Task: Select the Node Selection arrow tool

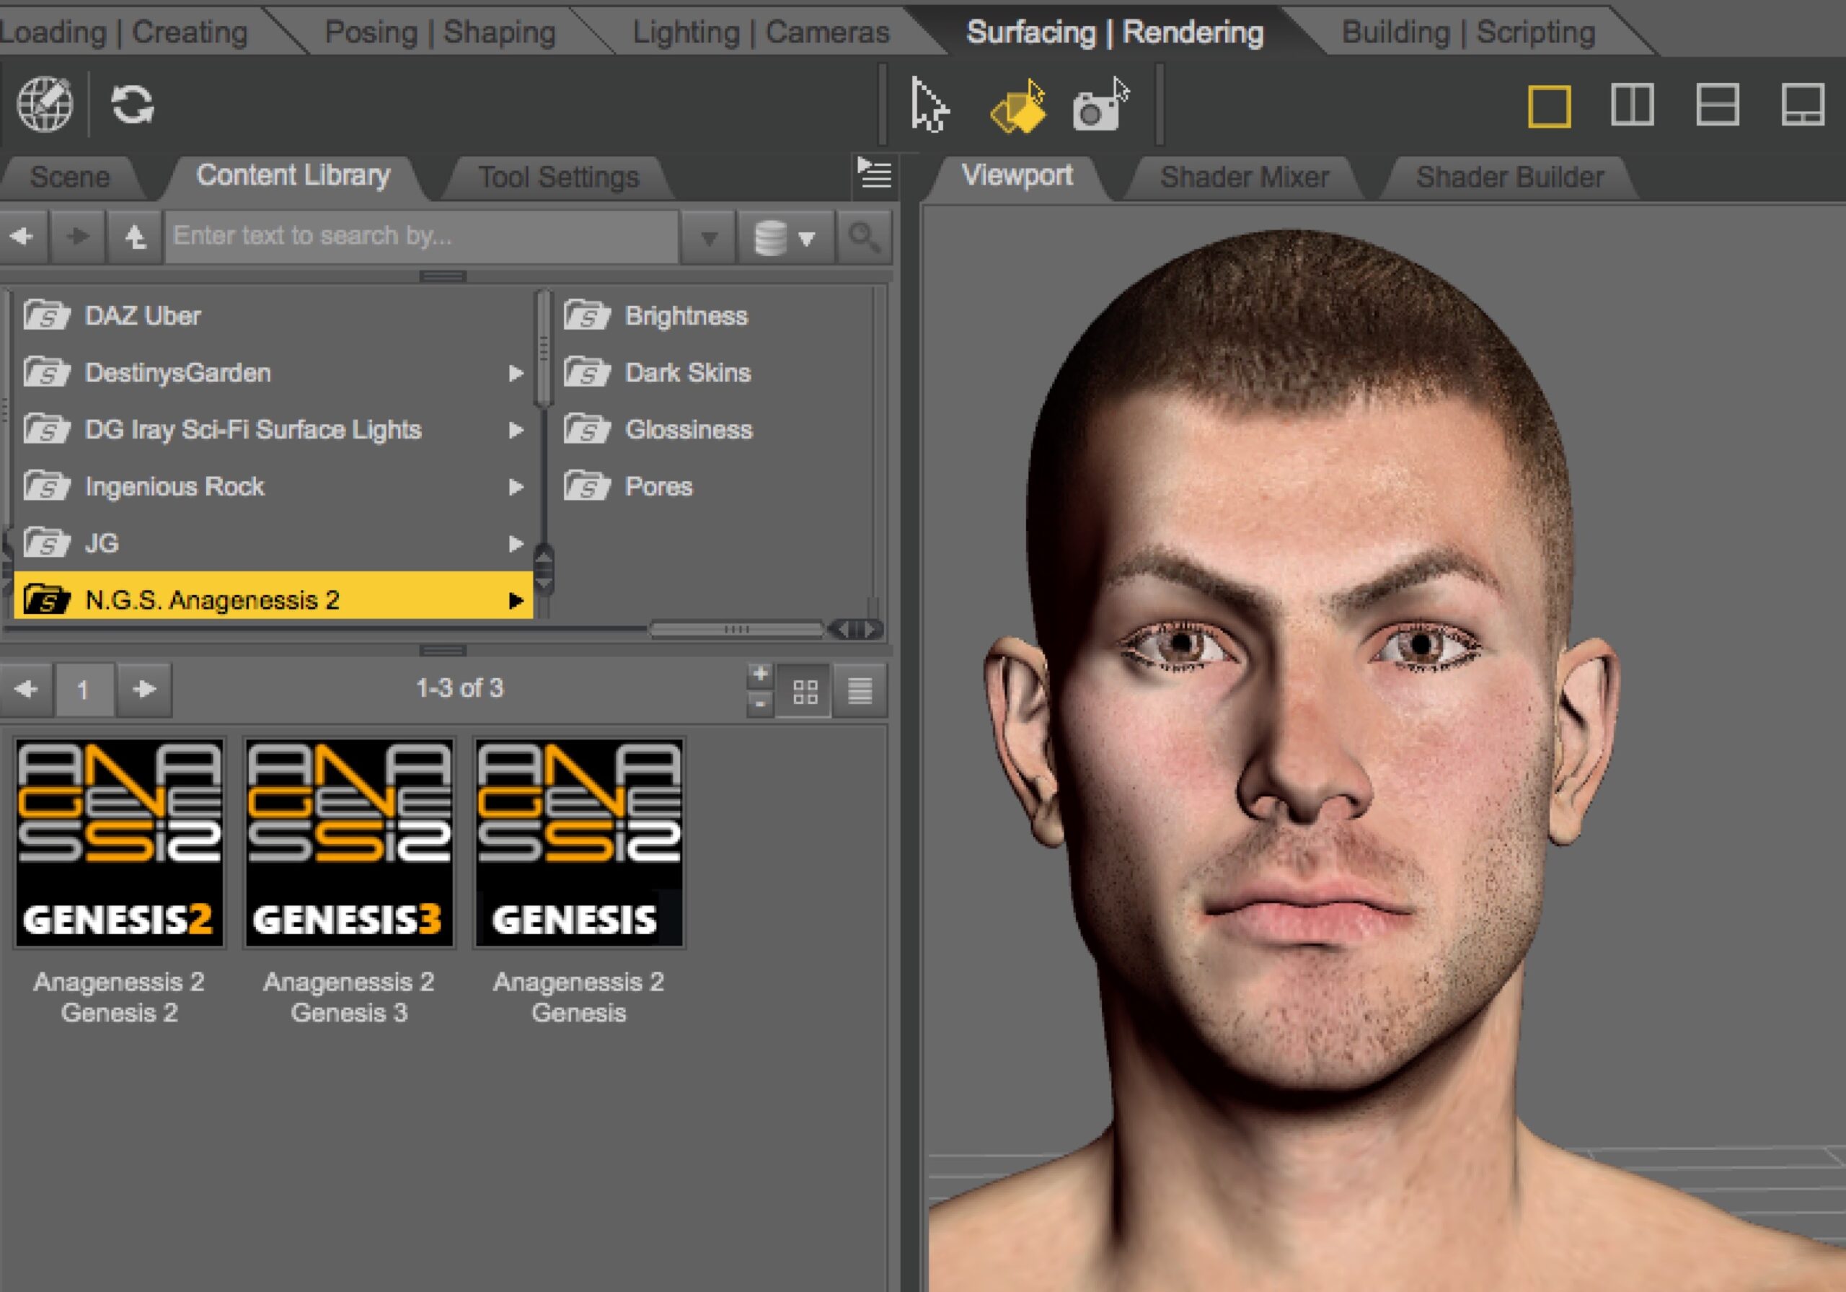Action: pos(929,105)
